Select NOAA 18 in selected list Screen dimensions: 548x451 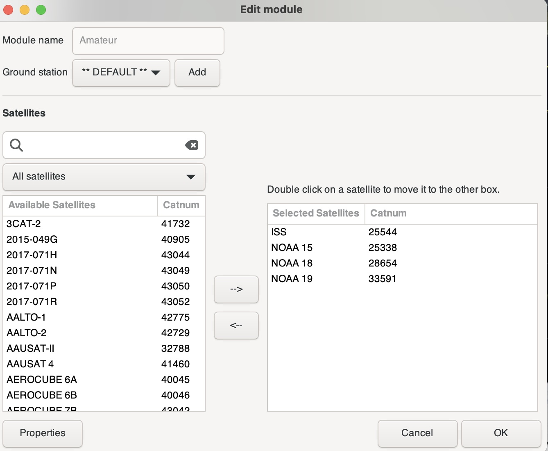(x=292, y=263)
